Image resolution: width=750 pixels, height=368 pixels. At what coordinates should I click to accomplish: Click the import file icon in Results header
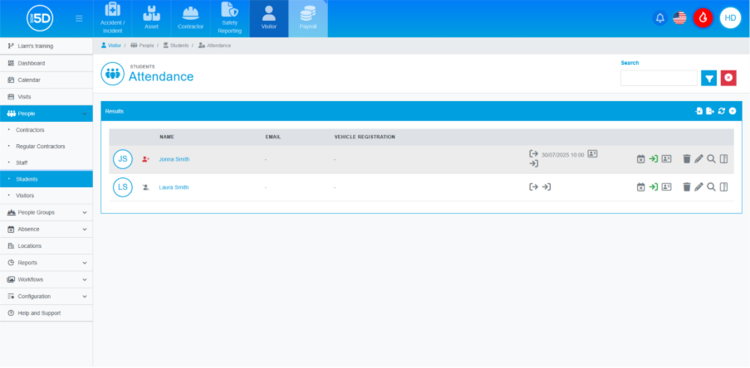click(699, 111)
